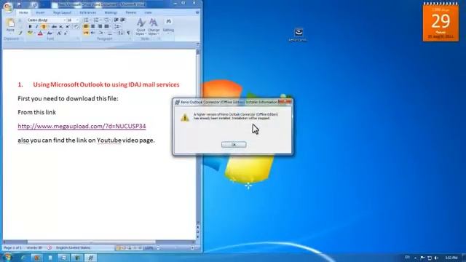Screen dimensions: 466x262
Task: Click the Numbering list icon
Action: [97, 20]
